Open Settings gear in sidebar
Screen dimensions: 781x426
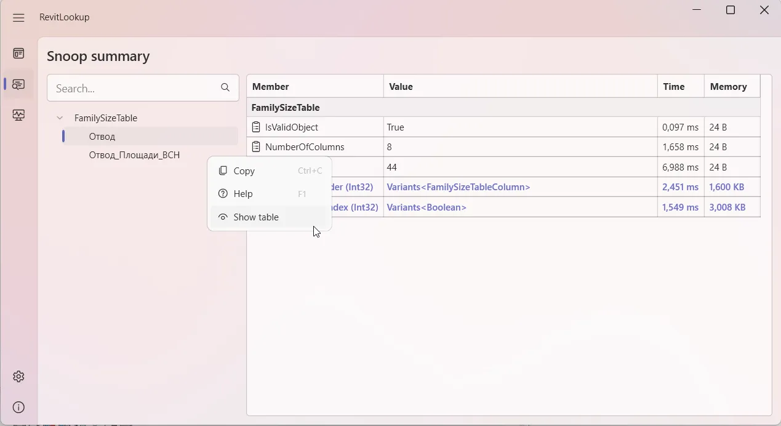[x=18, y=376]
